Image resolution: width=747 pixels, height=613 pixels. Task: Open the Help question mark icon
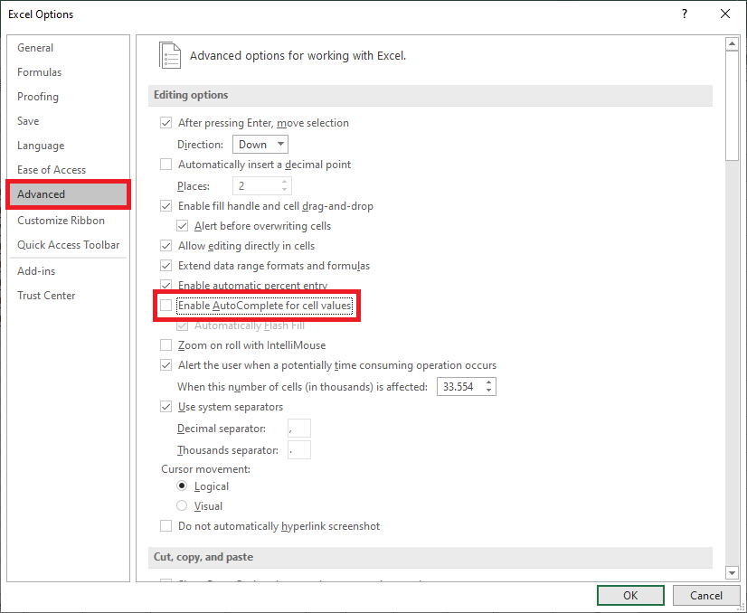tap(685, 14)
